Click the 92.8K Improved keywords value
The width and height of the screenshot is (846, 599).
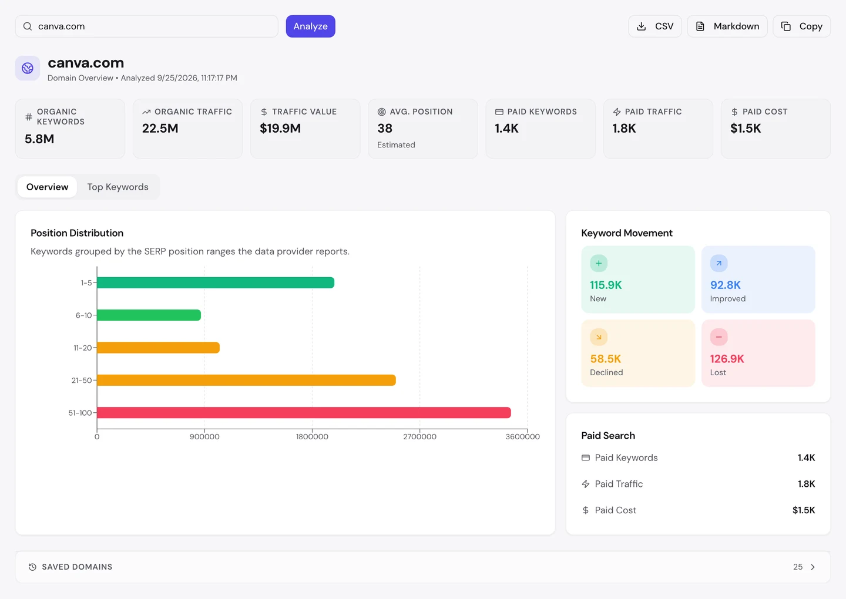click(x=726, y=285)
